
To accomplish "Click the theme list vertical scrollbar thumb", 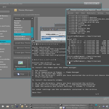I will 32,32.
